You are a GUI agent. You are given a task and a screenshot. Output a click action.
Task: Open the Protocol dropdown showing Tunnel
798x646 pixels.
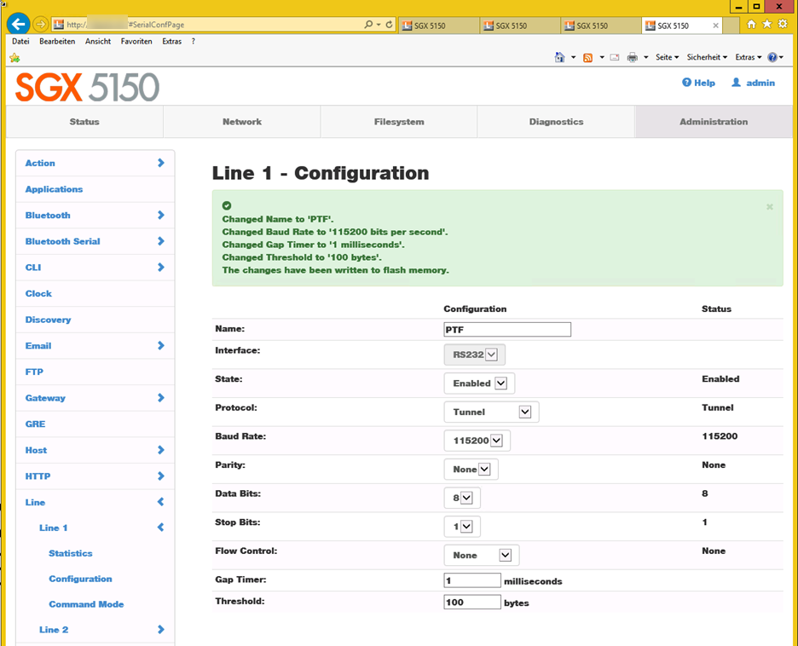tap(492, 412)
